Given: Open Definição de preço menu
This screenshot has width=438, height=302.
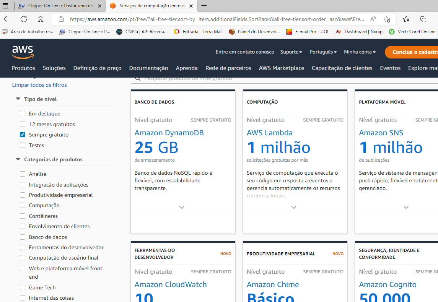Looking at the screenshot, I should click(98, 68).
